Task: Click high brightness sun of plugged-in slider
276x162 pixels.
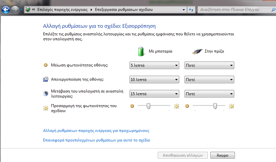Action: coord(232,106)
